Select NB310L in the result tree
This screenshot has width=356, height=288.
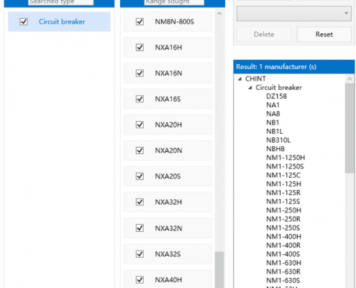point(278,140)
